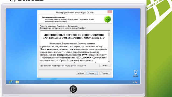The width and height of the screenshot is (172, 97).
Task: Click the red tray icon in taskbar
Action: [x=136, y=82]
